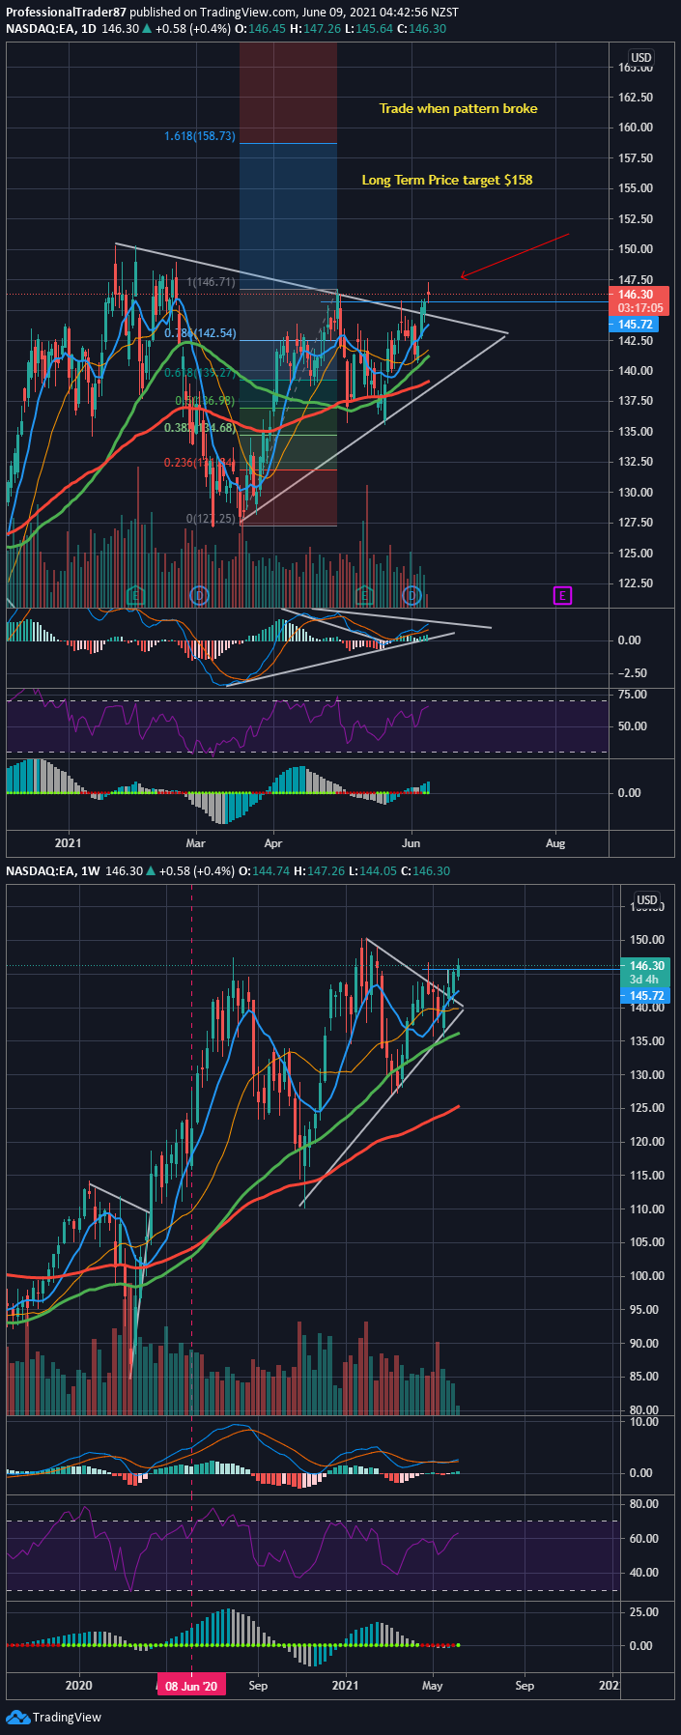Click the 0(127.25) Fibonacci level label
681x1735 pixels.
pyautogui.click(x=211, y=519)
